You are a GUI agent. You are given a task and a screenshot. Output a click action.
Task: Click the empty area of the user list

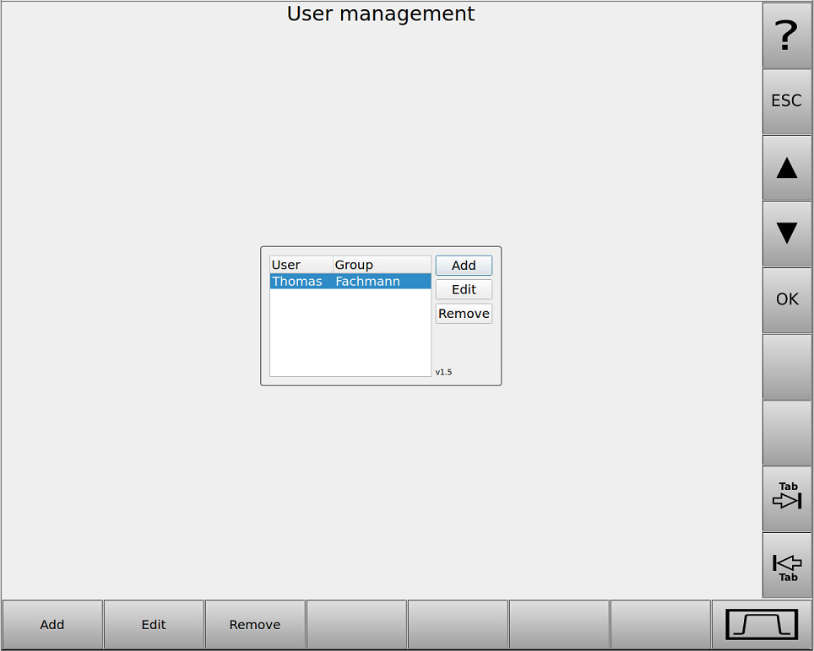pyautogui.click(x=350, y=333)
